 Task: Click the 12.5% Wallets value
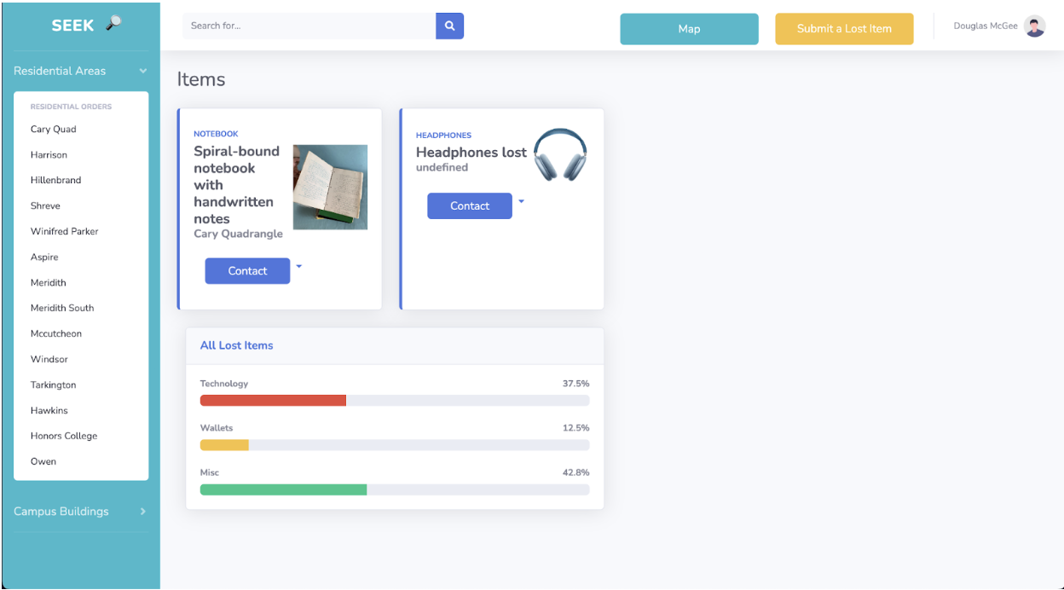[x=576, y=428]
